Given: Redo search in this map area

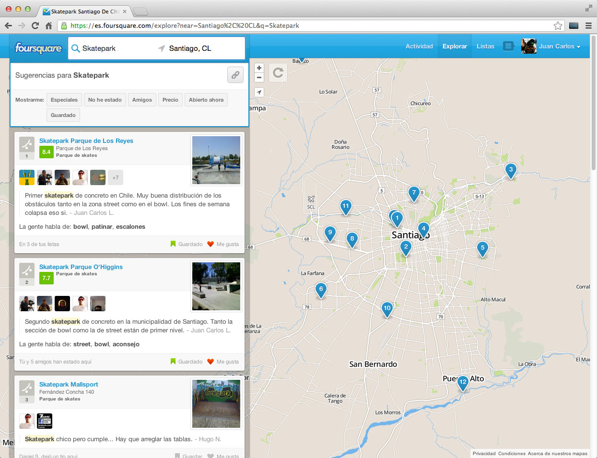Looking at the screenshot, I should pyautogui.click(x=278, y=73).
